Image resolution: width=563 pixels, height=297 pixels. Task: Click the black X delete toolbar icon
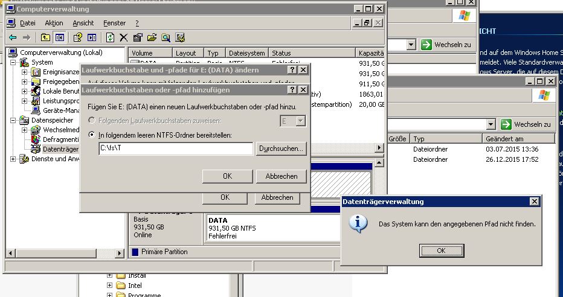(x=124, y=37)
